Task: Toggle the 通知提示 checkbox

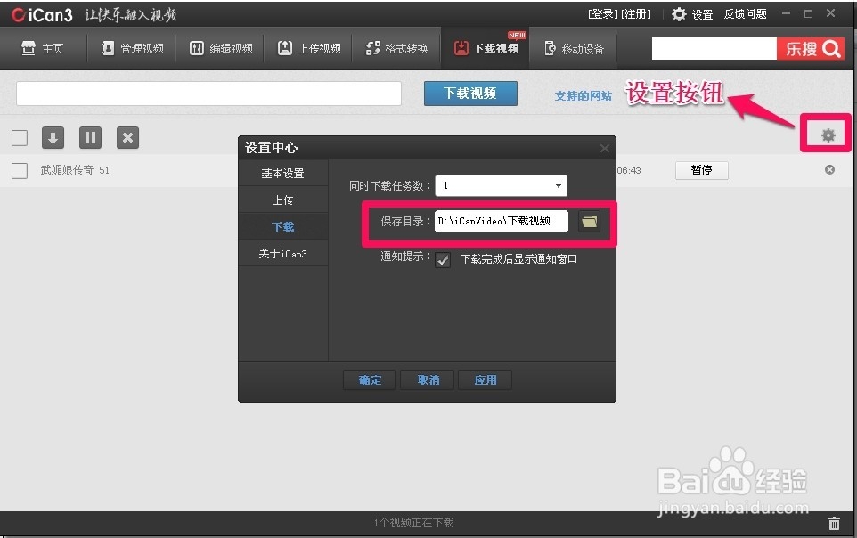Action: (443, 260)
